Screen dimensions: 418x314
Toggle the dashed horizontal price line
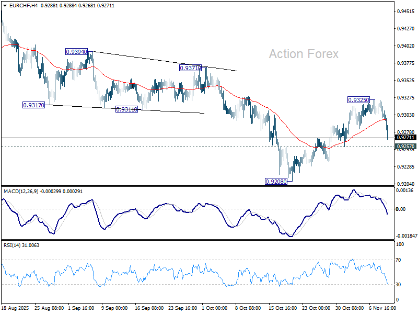[x=157, y=147]
